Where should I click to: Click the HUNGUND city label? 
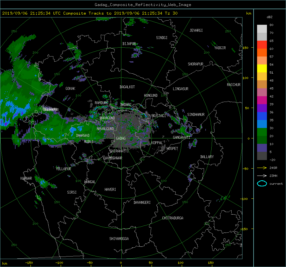coord(151,96)
